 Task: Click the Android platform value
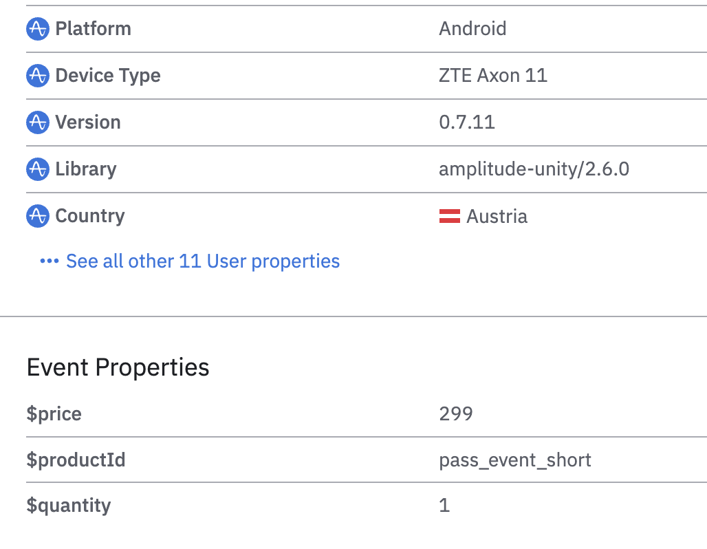(472, 29)
